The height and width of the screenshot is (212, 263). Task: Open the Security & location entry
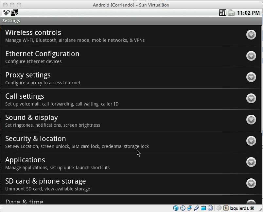coord(130,142)
